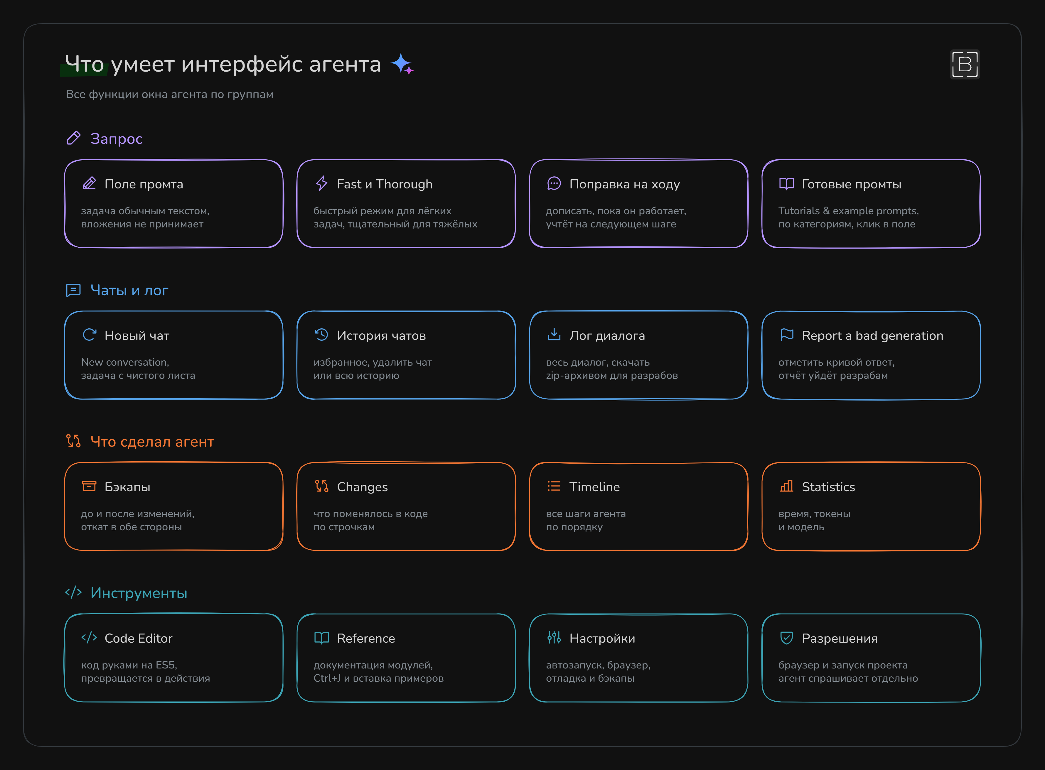Click the text Tutorials & example prompts
Viewport: 1045px width, 770px height.
[848, 211]
